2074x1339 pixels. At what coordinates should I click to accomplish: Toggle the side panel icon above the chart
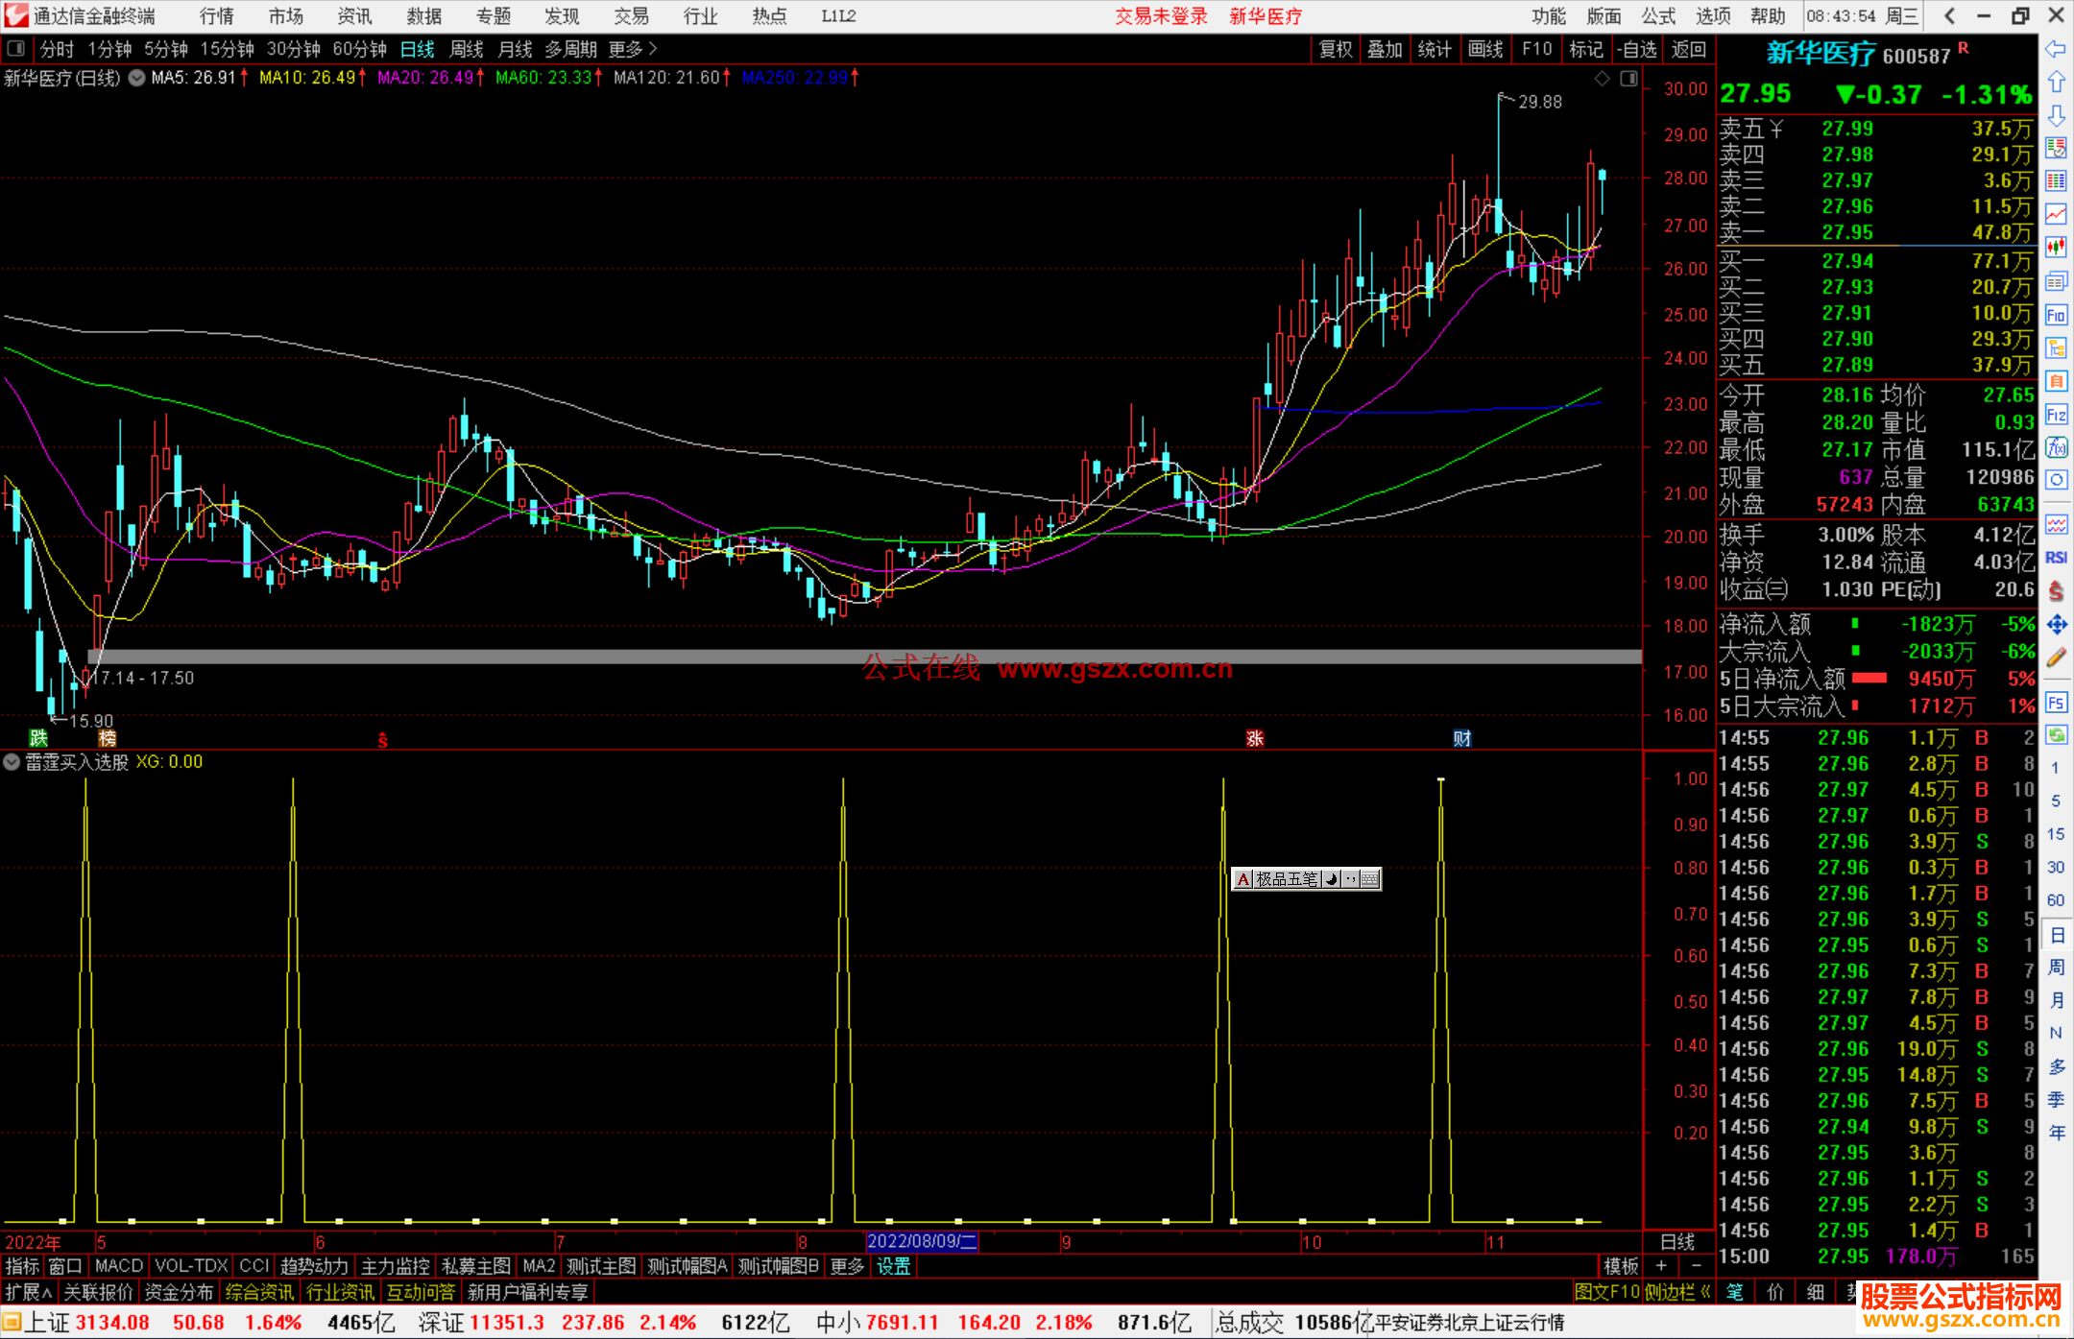pyautogui.click(x=1628, y=79)
